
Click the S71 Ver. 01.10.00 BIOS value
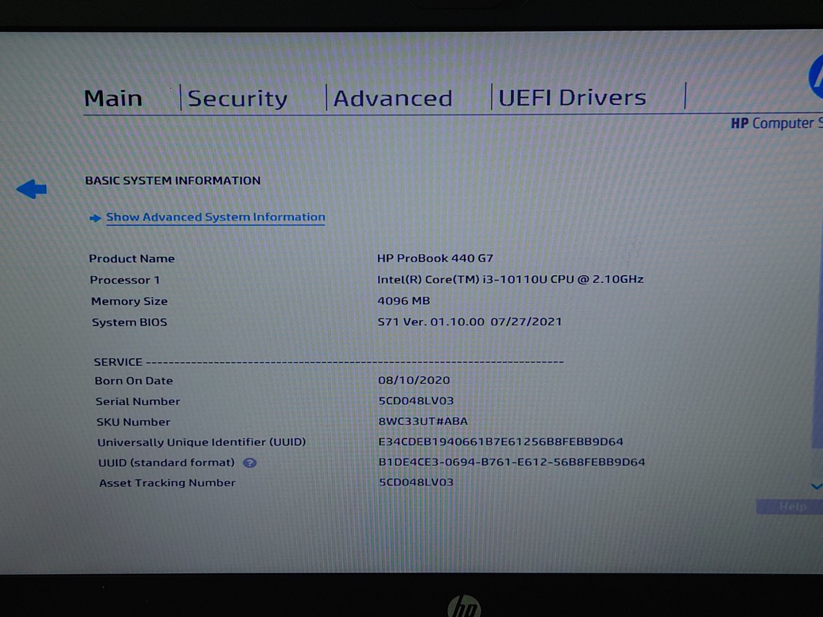tap(470, 322)
